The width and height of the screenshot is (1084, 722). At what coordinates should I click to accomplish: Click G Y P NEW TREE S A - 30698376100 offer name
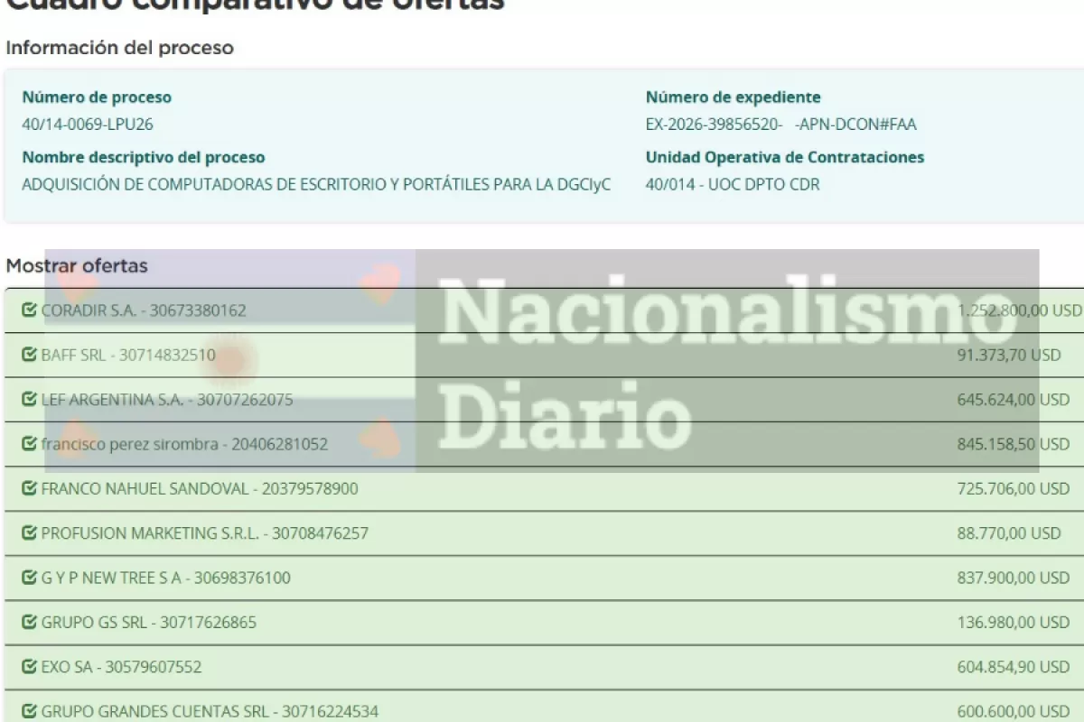[166, 578]
